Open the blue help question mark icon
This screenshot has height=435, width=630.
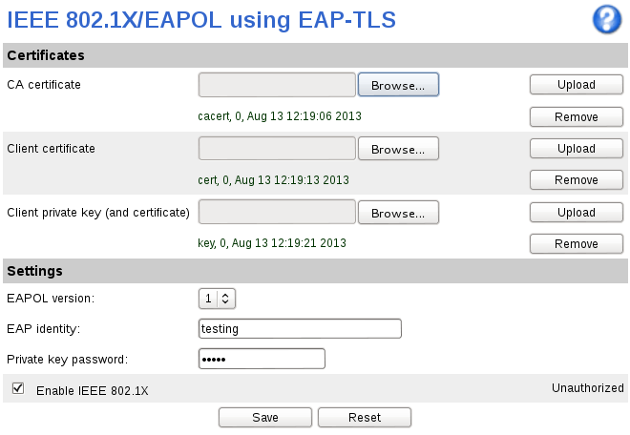(x=607, y=19)
